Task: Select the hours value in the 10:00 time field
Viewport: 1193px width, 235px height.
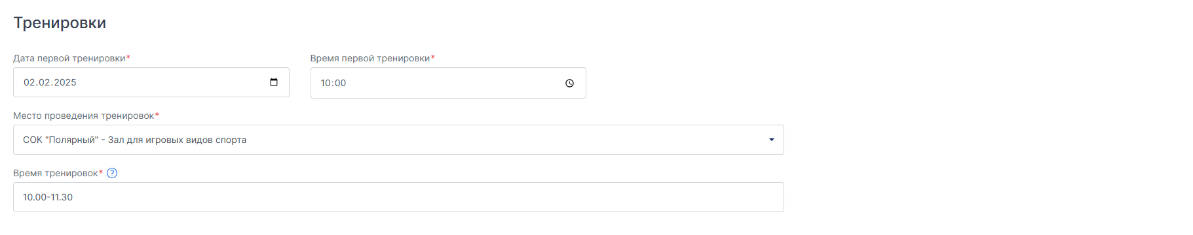Action: (326, 83)
